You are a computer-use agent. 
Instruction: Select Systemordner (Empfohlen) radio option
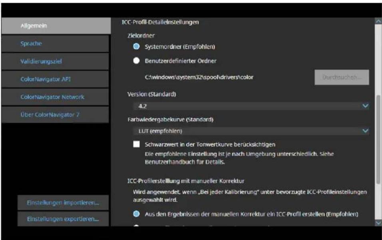[x=136, y=46]
